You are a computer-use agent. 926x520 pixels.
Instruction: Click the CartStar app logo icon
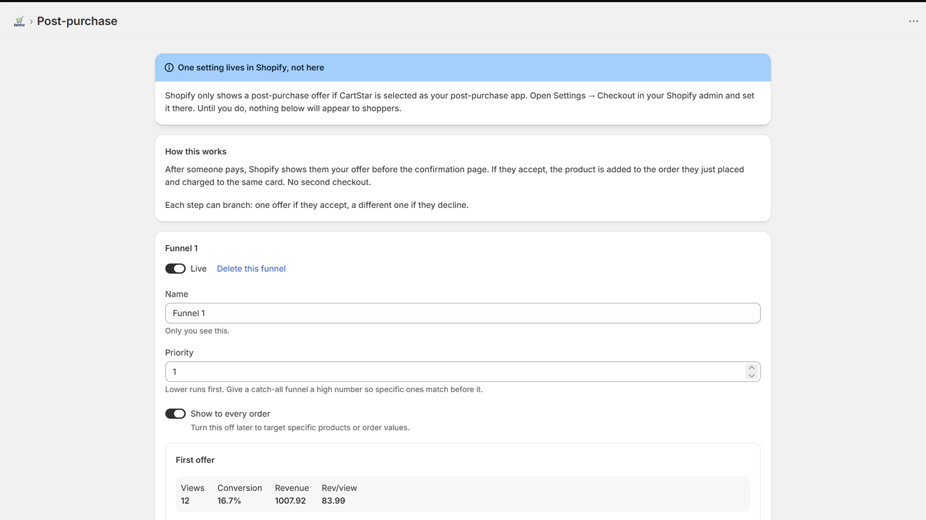(x=19, y=21)
